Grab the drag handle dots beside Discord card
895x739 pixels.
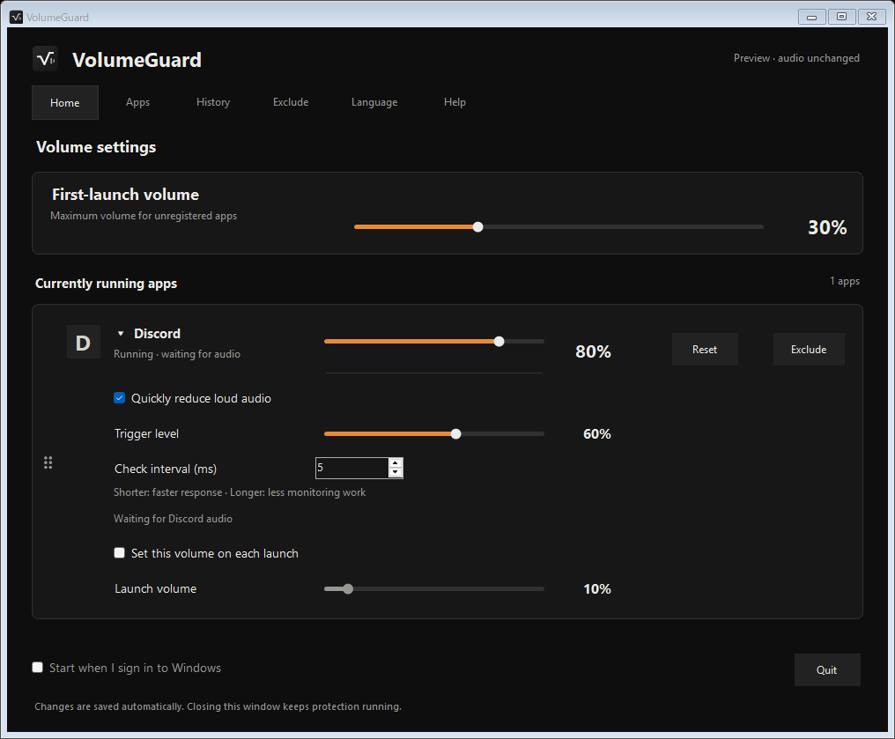48,462
